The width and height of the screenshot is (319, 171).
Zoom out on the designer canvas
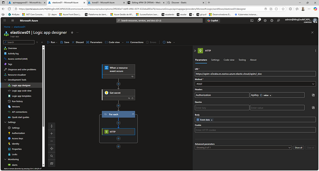pos(52,141)
